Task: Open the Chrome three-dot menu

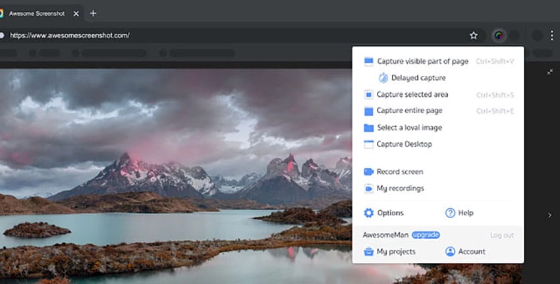Action: tap(552, 36)
